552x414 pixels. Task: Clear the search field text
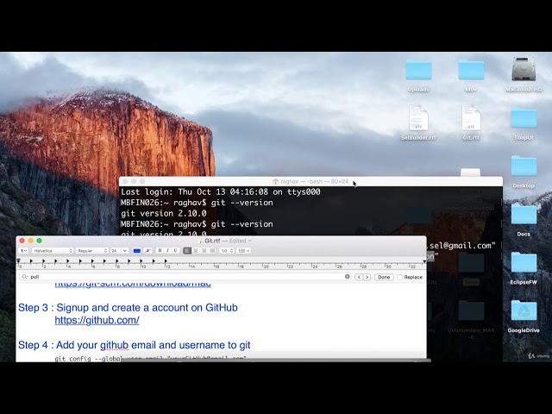click(347, 277)
